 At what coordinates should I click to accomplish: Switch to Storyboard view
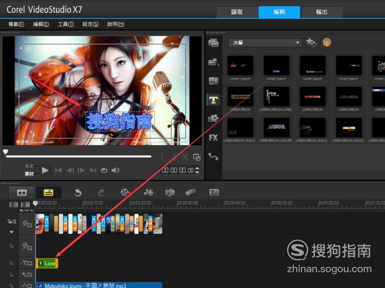tap(22, 193)
